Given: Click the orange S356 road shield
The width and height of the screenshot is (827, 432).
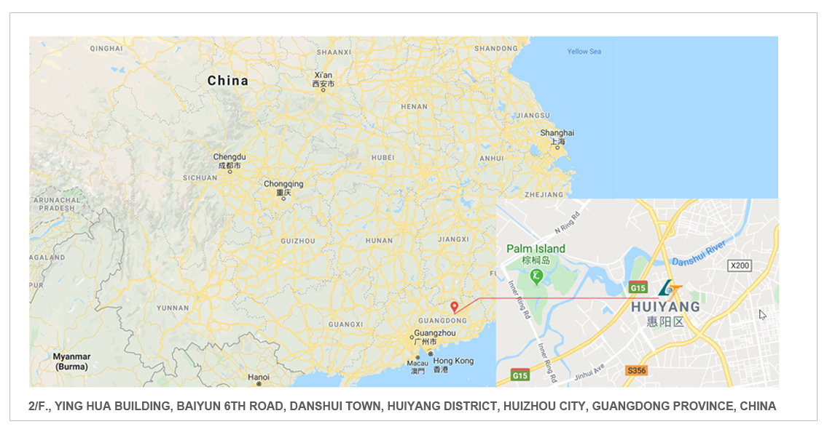Looking at the screenshot, I should pyautogui.click(x=636, y=370).
